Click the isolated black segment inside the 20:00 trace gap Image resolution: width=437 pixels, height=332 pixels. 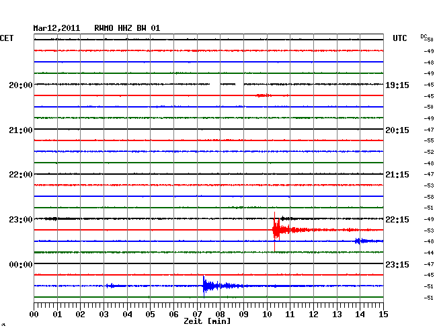point(228,84)
